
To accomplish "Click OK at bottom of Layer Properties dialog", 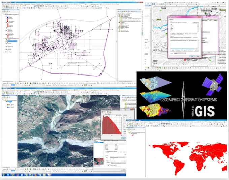I will tap(124, 170).
